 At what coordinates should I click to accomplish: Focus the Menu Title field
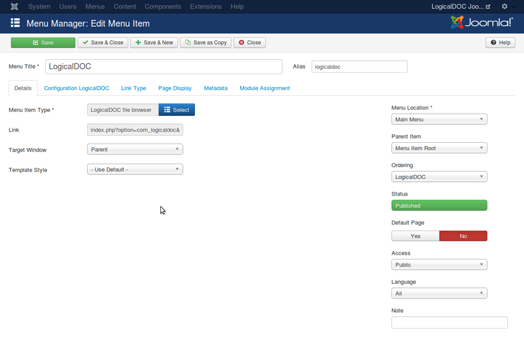click(164, 66)
